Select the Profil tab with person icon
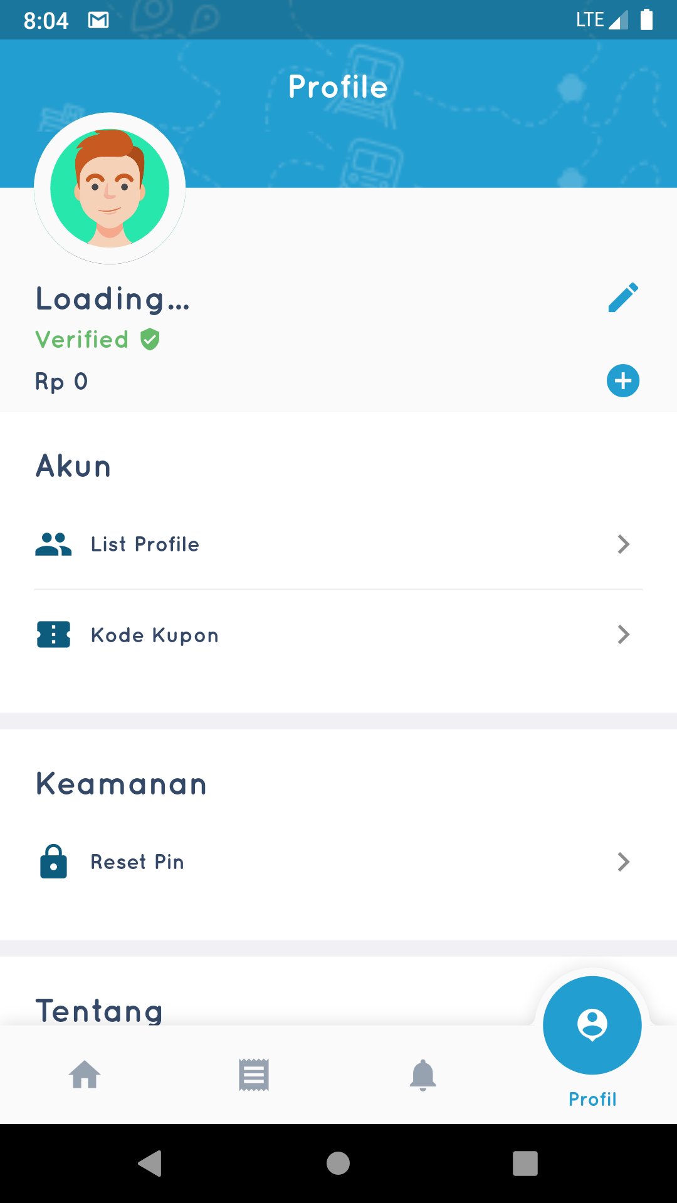Screen dimensions: 677x1203 coord(592,1023)
